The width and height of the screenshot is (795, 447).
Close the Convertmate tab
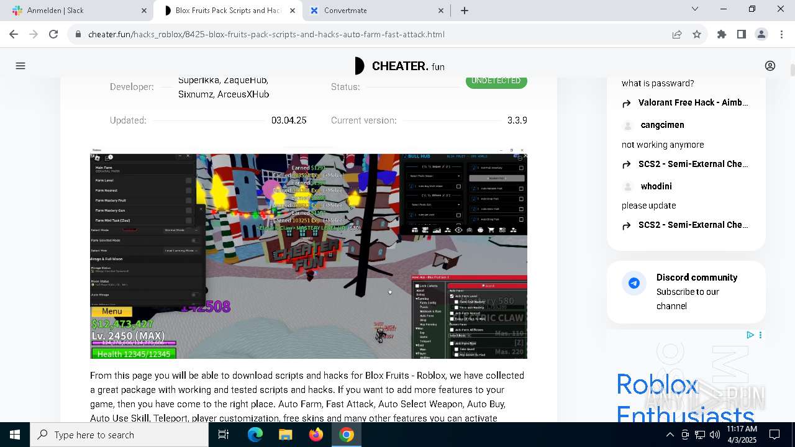441,11
